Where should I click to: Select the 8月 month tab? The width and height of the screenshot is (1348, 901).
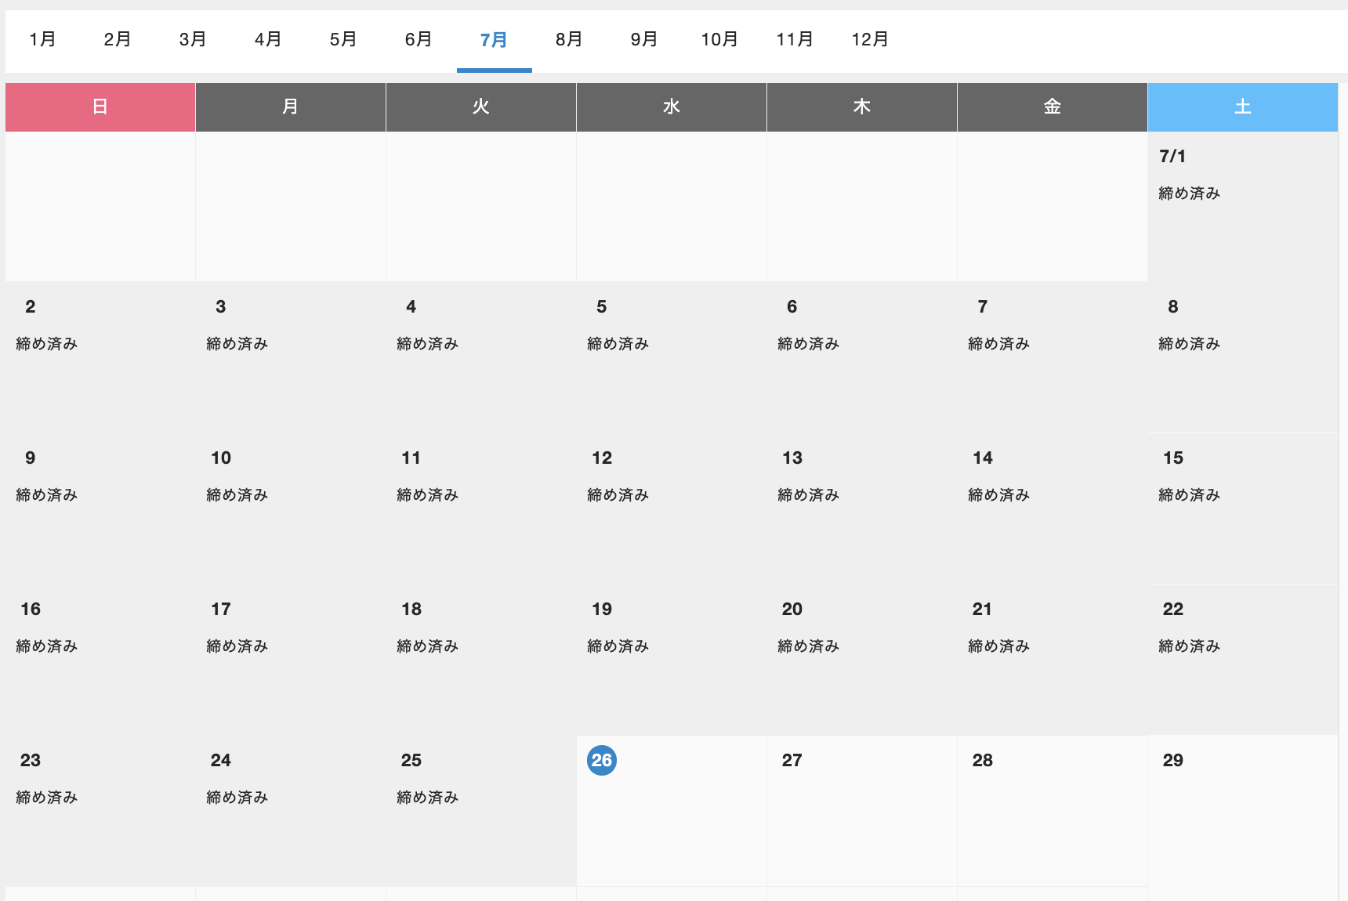pos(569,39)
